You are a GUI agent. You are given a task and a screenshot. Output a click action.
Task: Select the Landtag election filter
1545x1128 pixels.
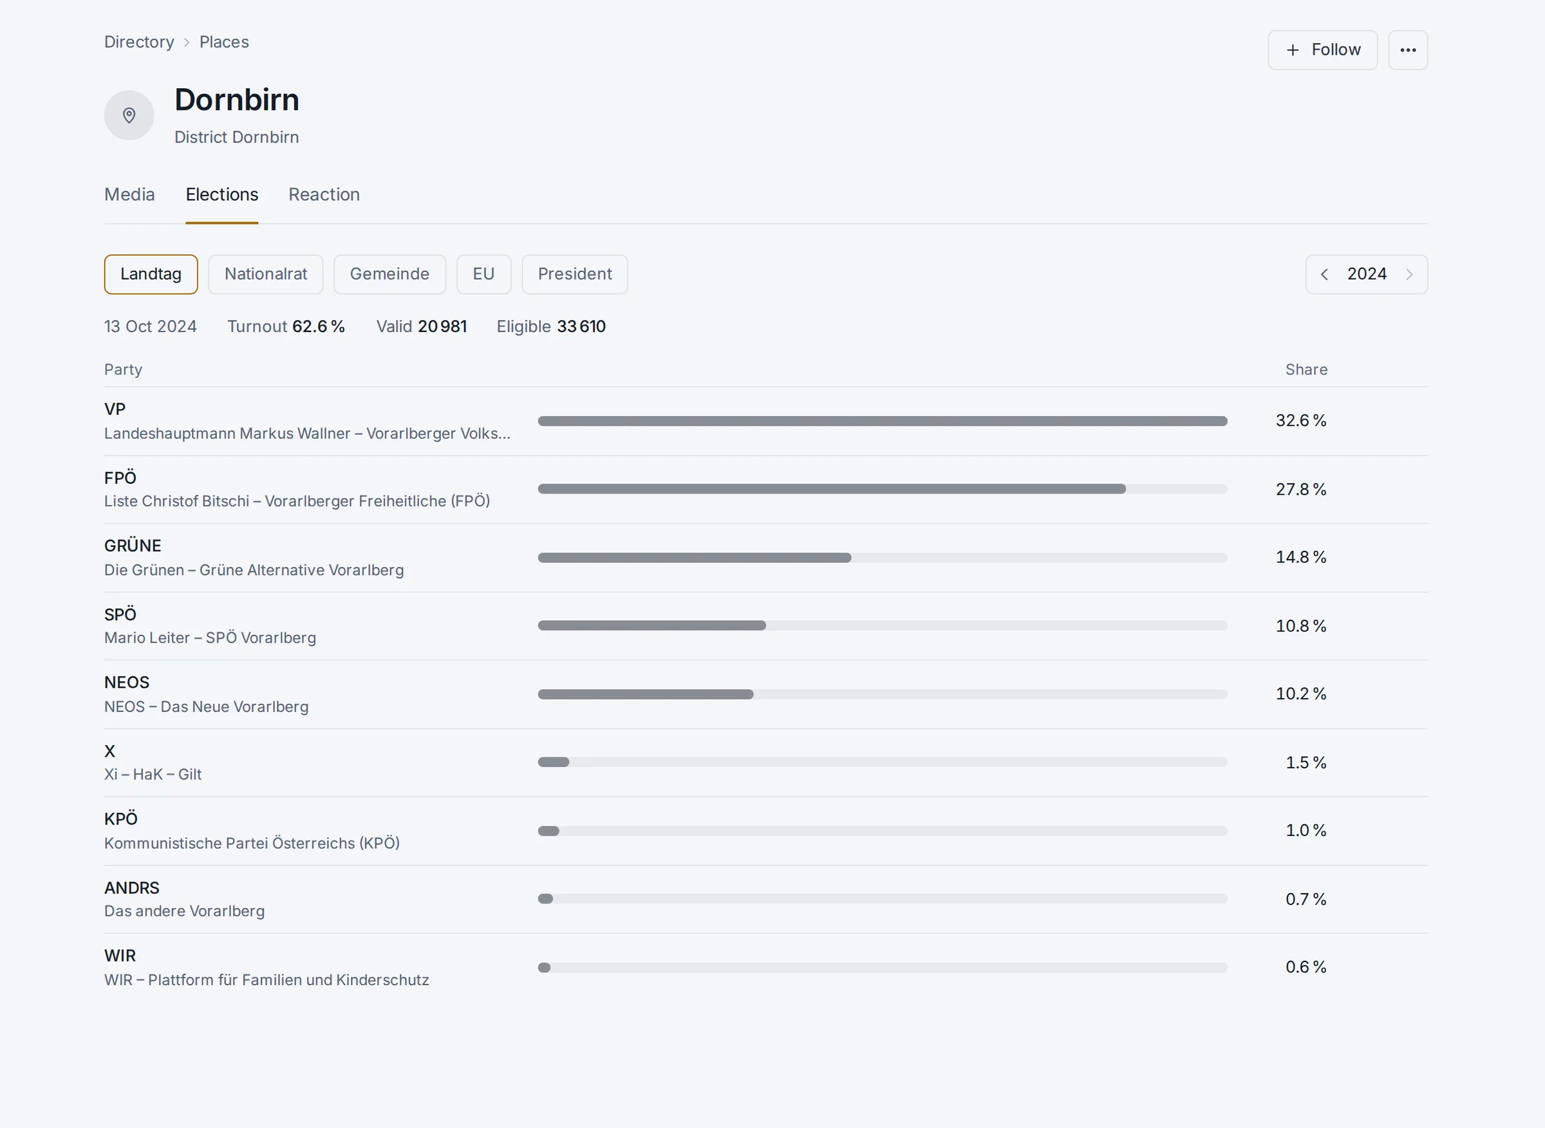151,275
